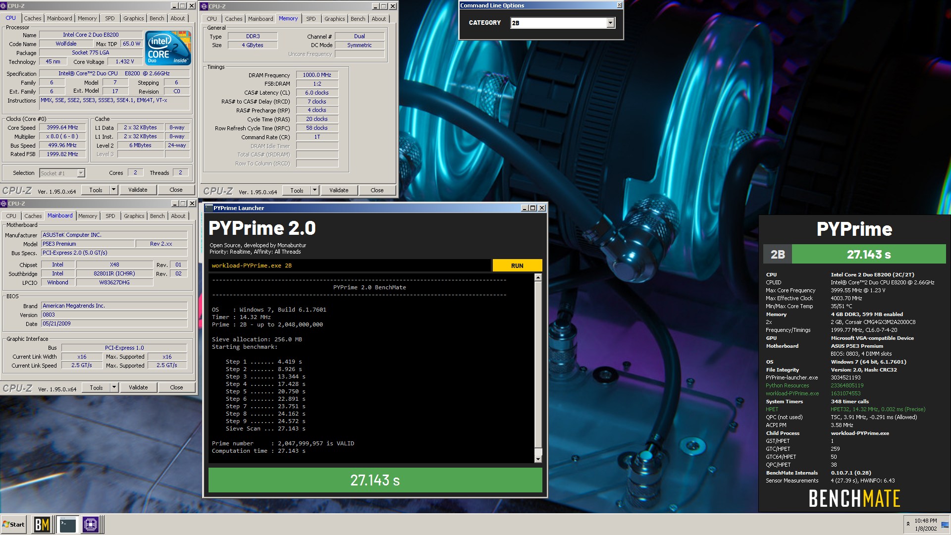Open SPD tab in the Memory window
951x535 pixels.
coord(311,19)
